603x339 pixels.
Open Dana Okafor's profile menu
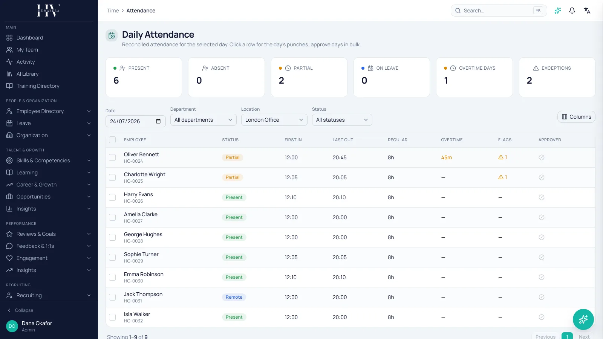click(49, 326)
